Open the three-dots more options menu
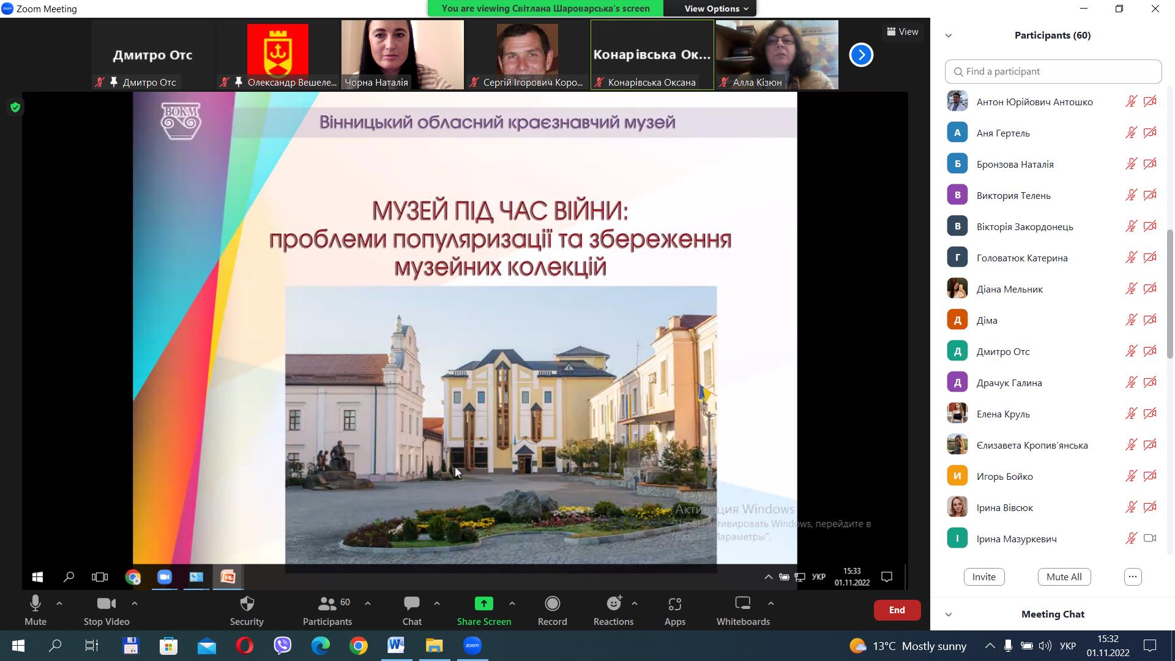This screenshot has height=661, width=1175. 1132,577
